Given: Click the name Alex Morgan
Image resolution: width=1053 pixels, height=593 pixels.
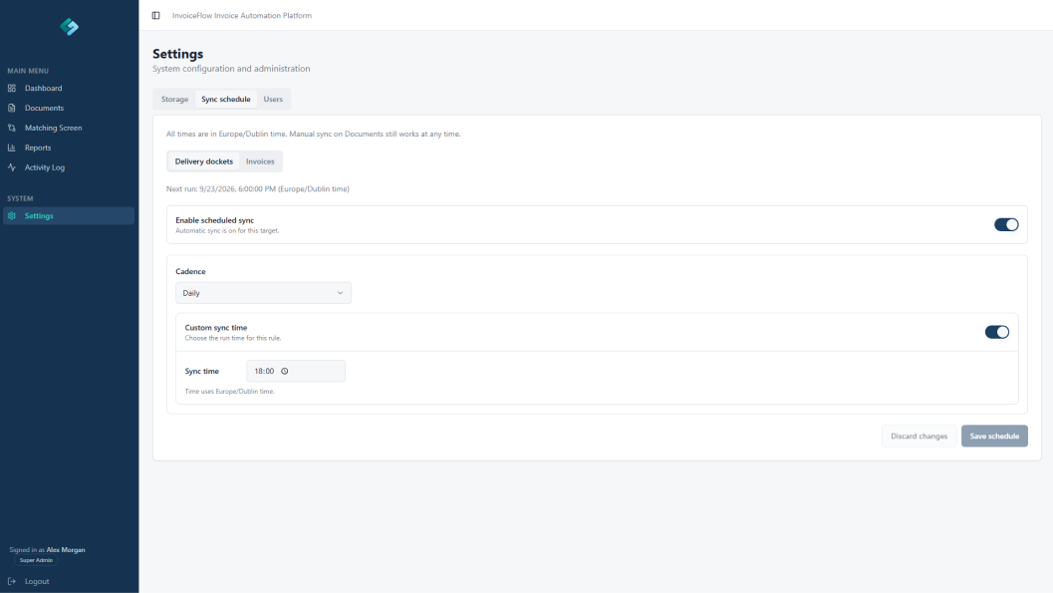Looking at the screenshot, I should click(66, 549).
